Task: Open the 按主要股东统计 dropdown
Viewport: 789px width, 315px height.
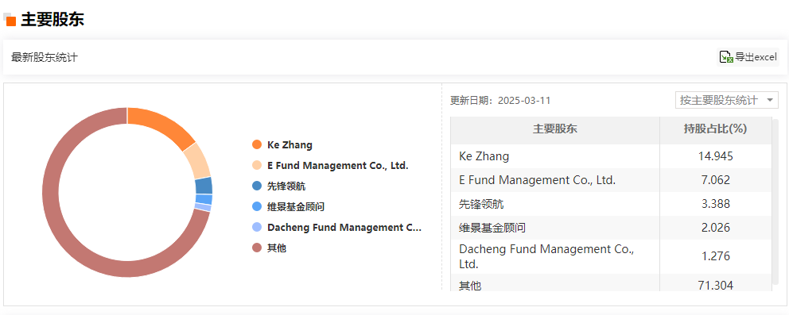Action: [727, 100]
